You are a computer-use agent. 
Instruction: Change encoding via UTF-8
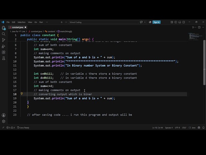point(177,128)
